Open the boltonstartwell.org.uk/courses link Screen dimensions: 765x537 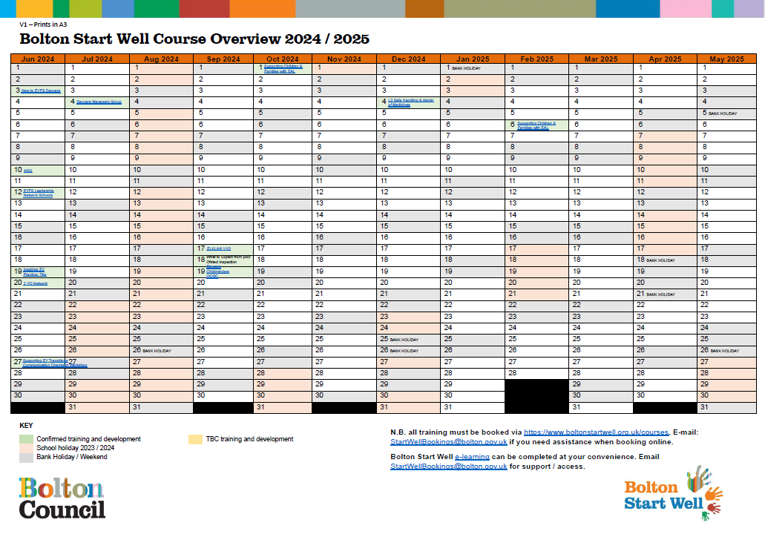pos(596,432)
